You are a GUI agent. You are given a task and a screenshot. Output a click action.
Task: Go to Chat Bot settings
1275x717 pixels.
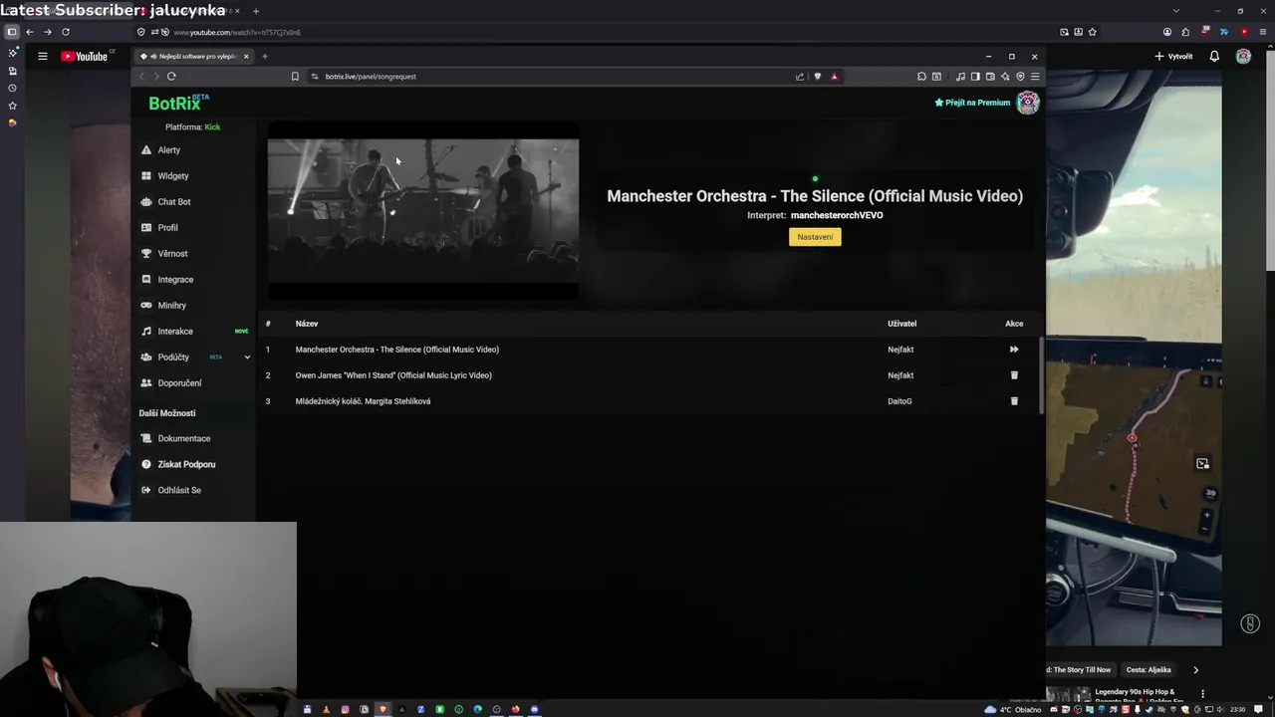point(173,202)
